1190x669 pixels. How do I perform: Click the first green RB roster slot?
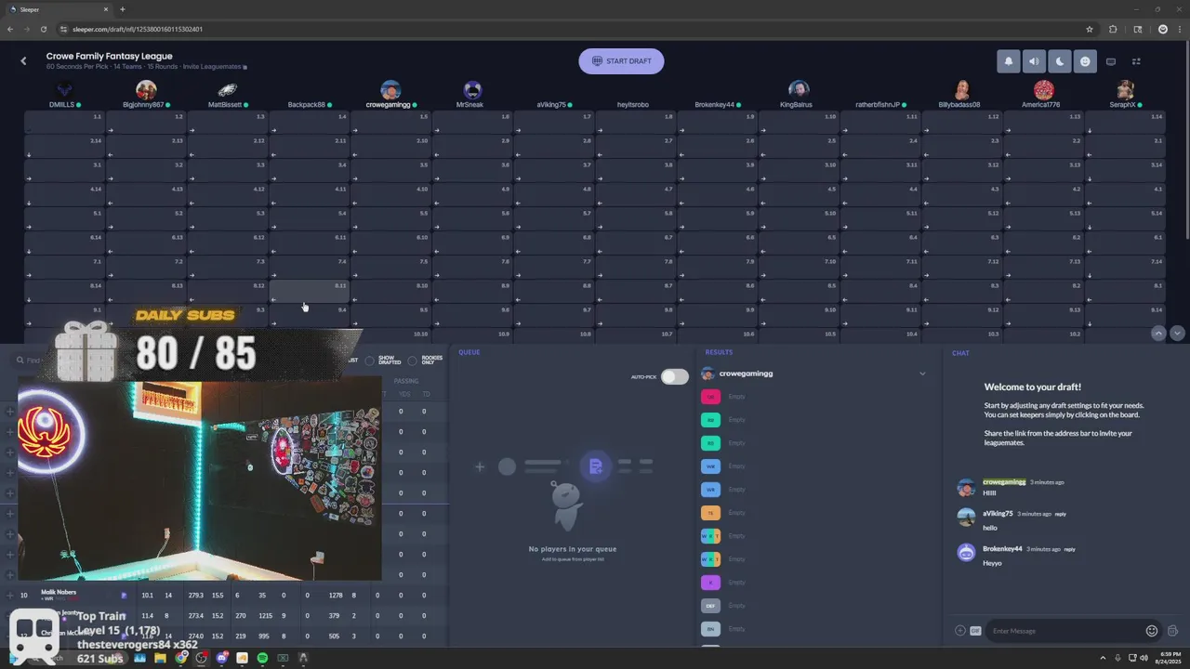[710, 420]
